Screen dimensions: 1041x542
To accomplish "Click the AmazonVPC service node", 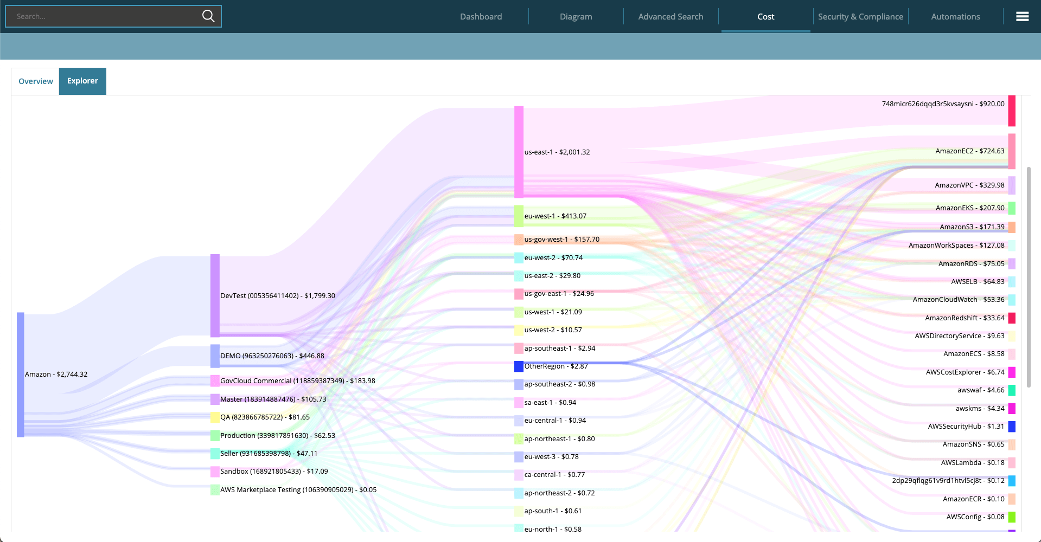I will [x=1012, y=185].
